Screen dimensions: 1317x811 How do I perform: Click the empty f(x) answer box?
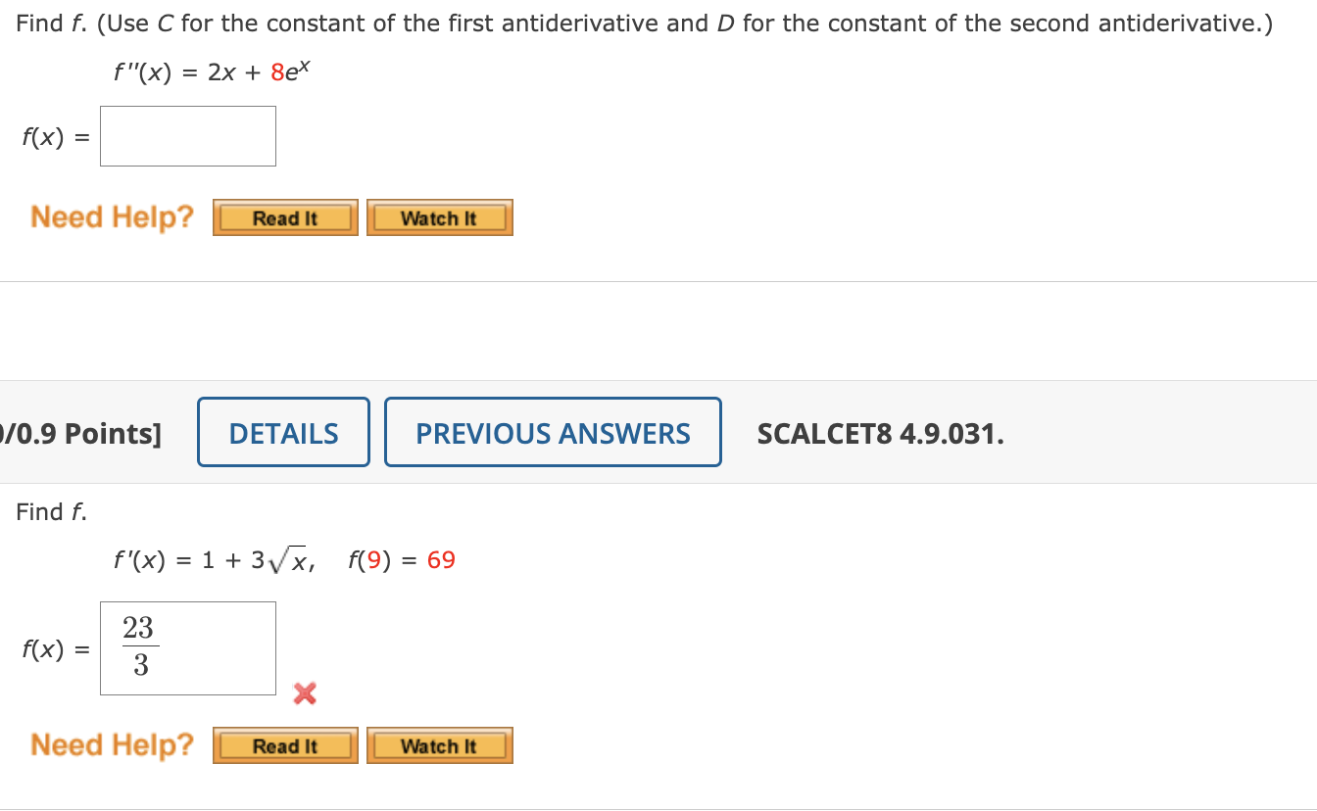(187, 135)
